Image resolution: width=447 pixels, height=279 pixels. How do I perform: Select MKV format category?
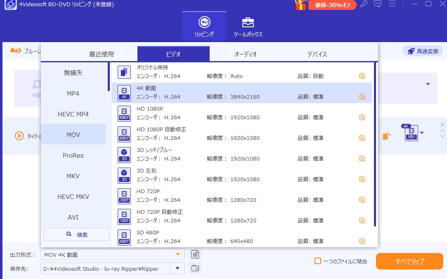[x=73, y=176]
